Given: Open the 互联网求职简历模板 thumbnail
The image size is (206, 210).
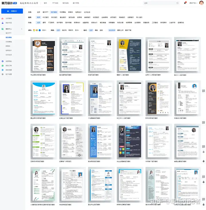Looking at the screenshot, I should pyautogui.click(x=44, y=142).
